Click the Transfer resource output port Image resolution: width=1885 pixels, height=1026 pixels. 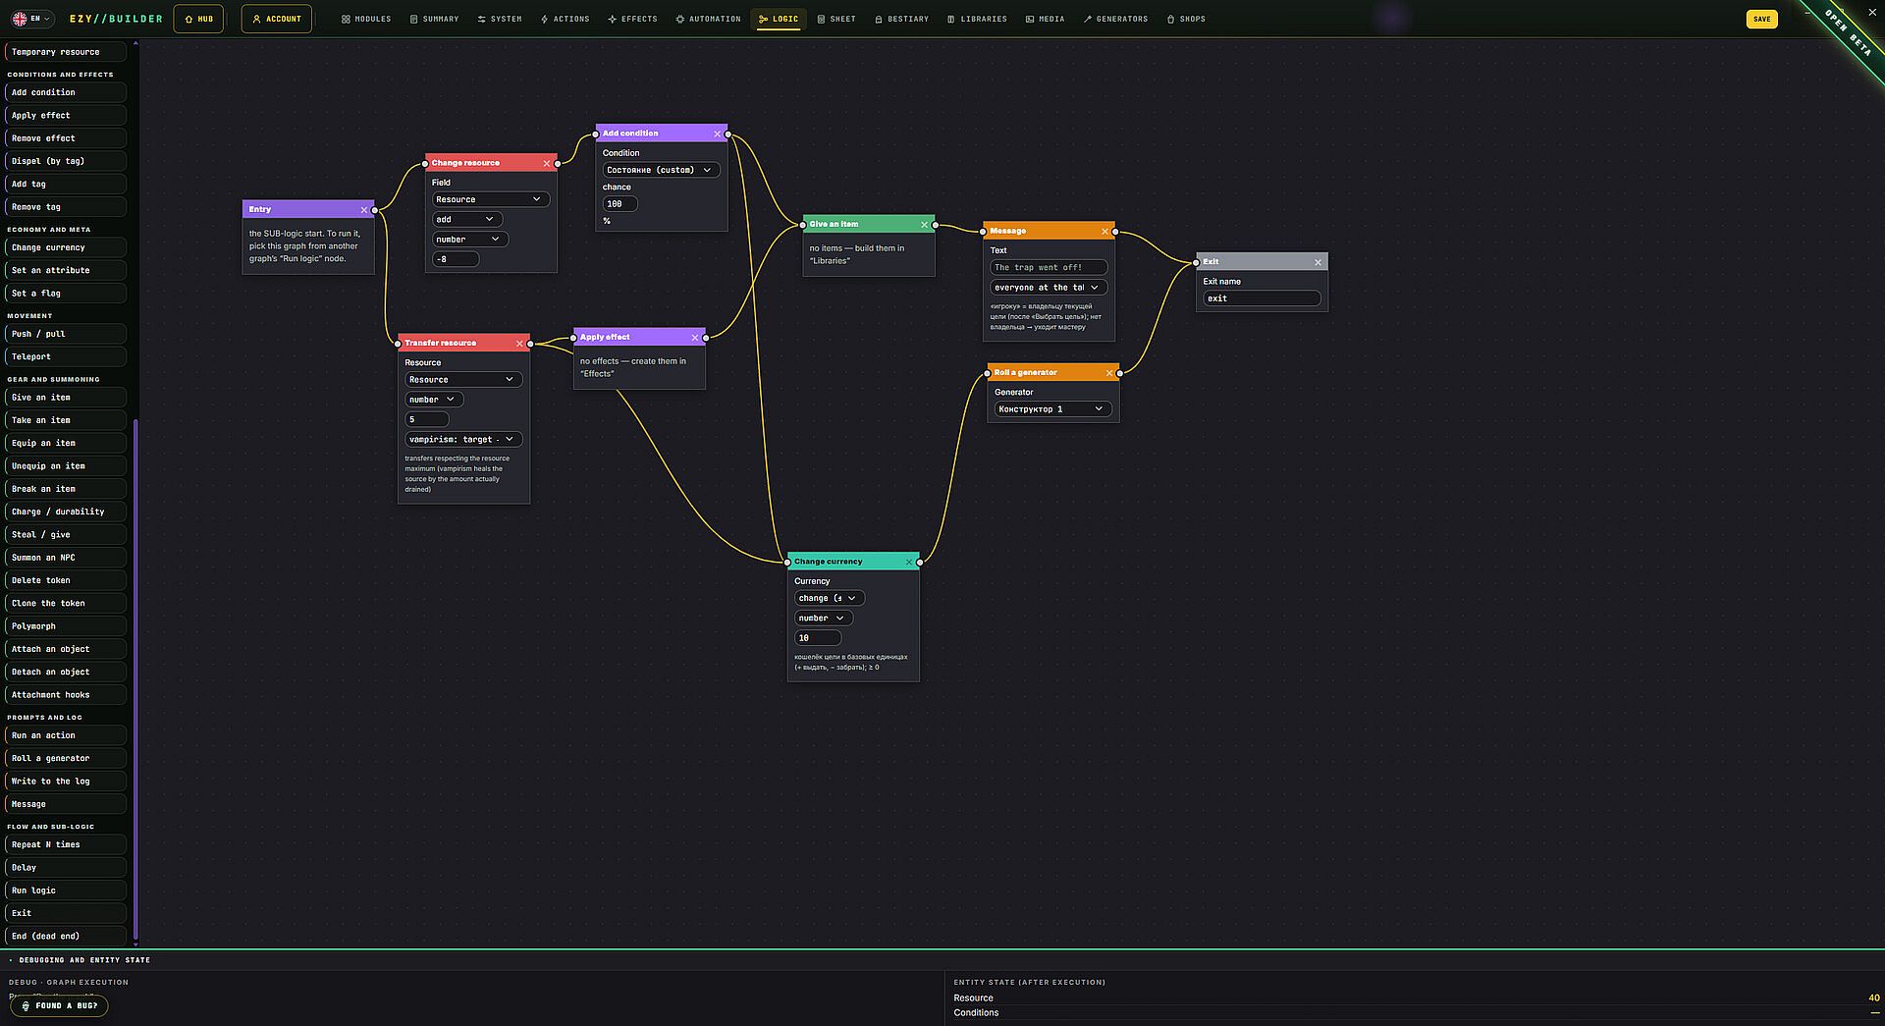pos(530,344)
